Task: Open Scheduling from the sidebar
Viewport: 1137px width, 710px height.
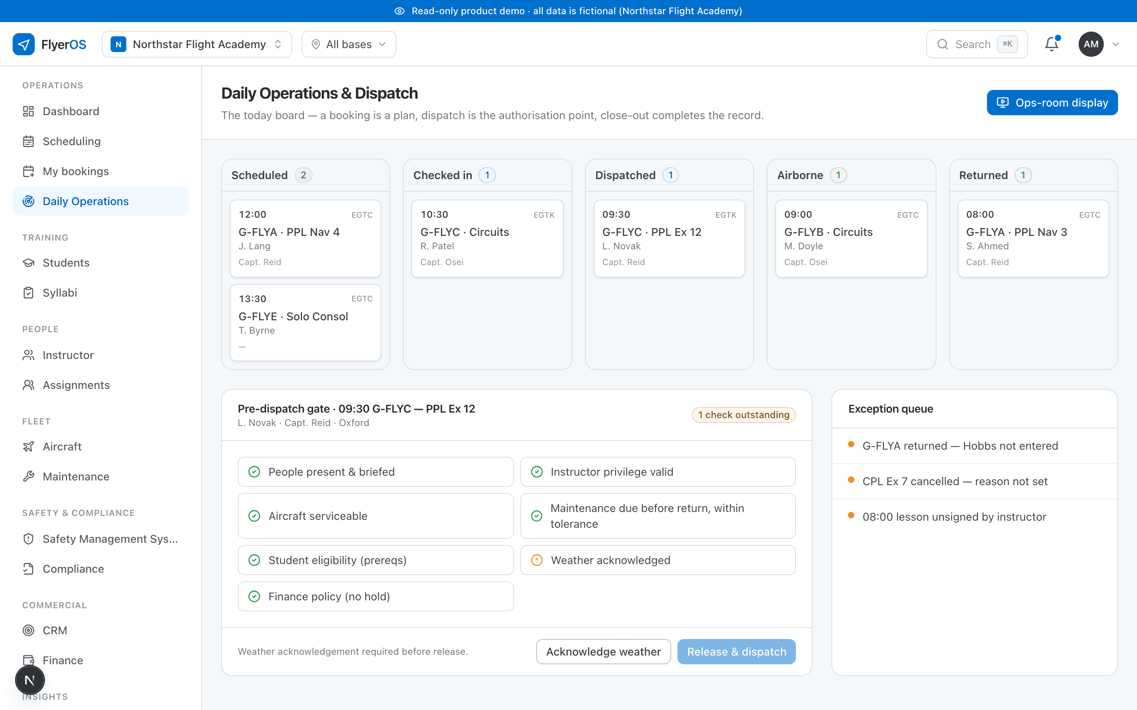Action: [101, 141]
